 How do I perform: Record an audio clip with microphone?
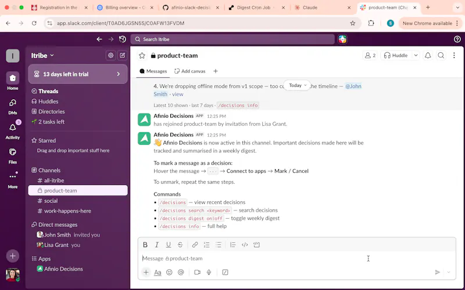pyautogui.click(x=209, y=272)
